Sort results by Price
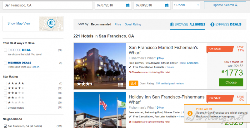 tap(118, 24)
